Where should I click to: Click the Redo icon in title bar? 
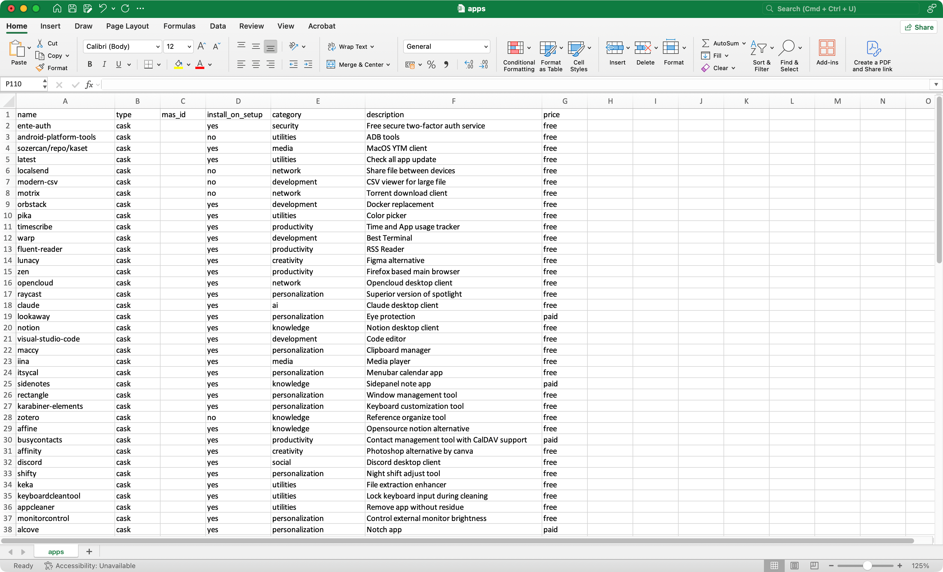click(x=125, y=8)
